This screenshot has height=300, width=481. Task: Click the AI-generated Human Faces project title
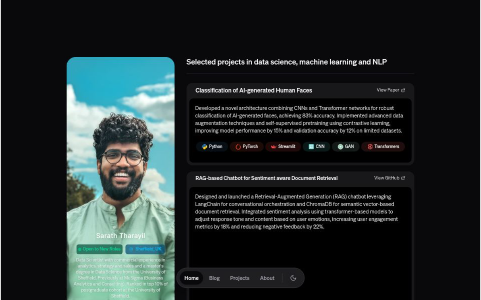pos(254,90)
